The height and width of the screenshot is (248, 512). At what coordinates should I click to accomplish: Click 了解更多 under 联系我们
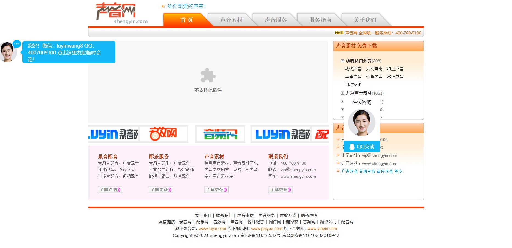[280, 189]
